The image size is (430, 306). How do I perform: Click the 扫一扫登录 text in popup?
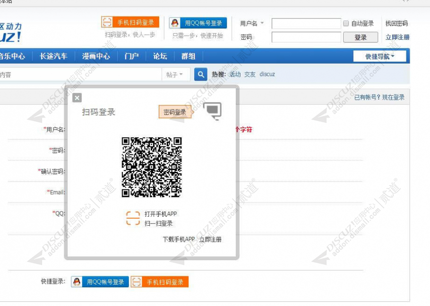[158, 223]
